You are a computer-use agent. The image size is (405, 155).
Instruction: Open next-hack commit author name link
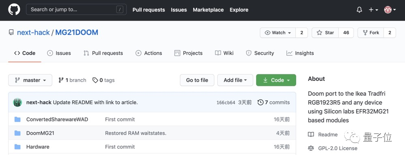coord(39,102)
